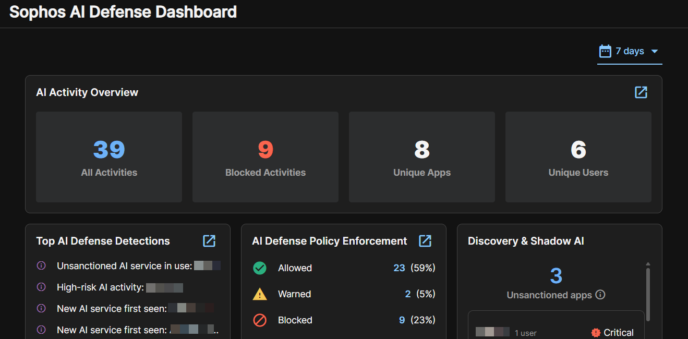
Task: Select the All Activities card showing 39
Action: [109, 157]
